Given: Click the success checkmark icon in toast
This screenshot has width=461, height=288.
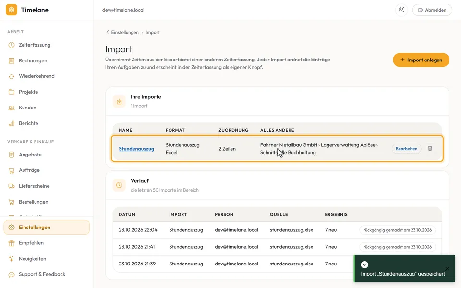Looking at the screenshot, I should coord(364,264).
